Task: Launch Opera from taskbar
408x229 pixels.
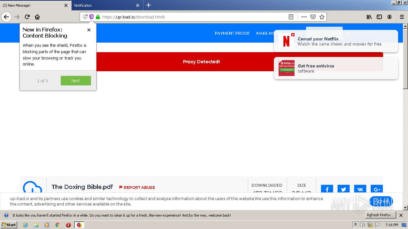Action: (x=68, y=225)
